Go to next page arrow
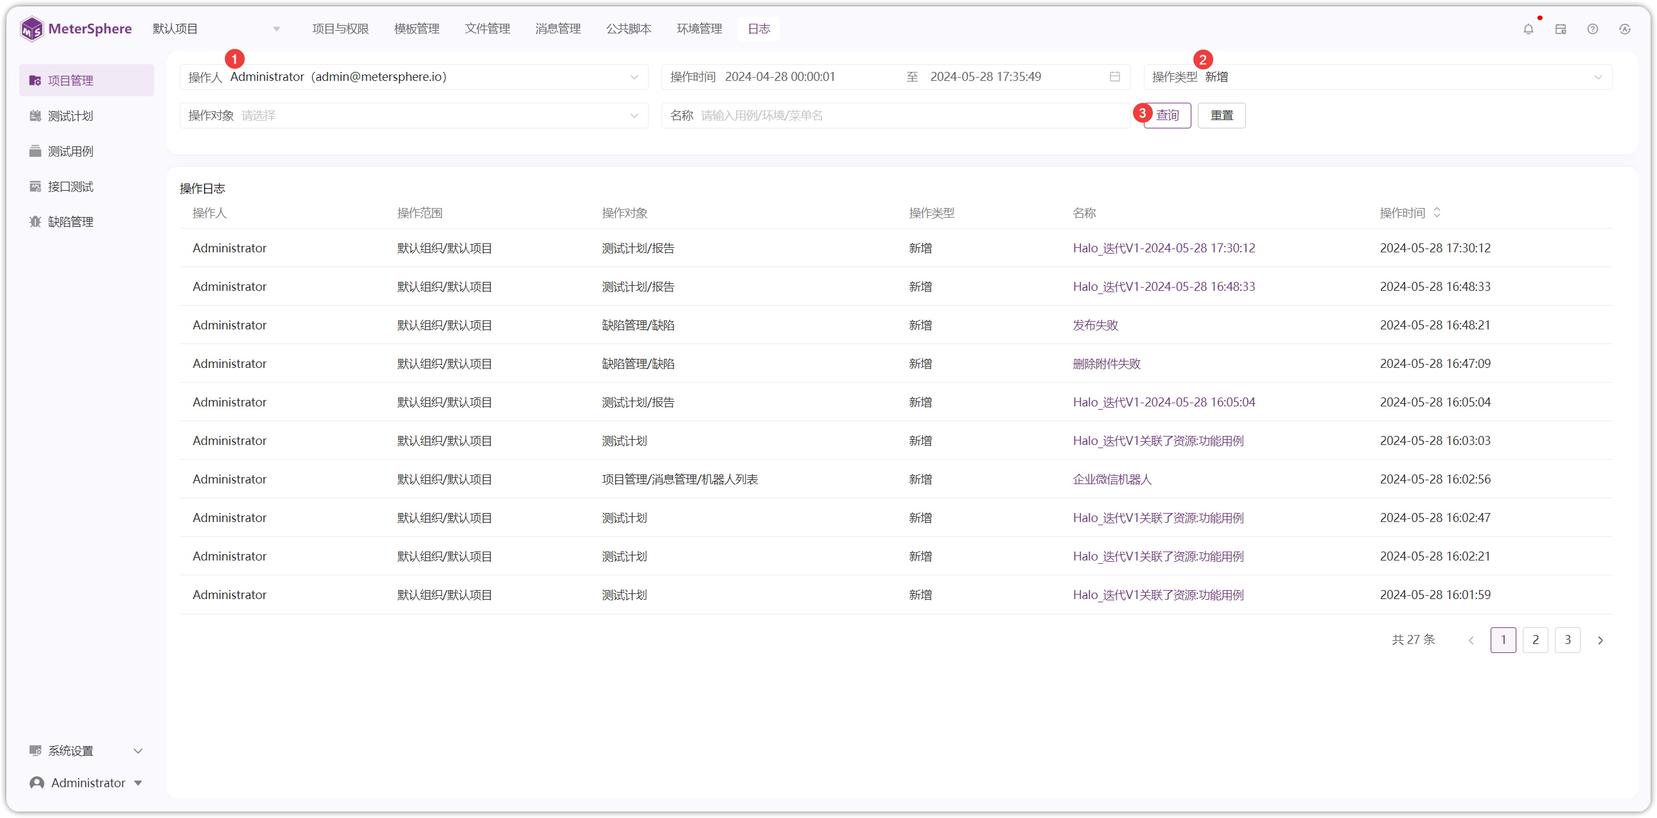This screenshot has height=818, width=1657. 1600,640
